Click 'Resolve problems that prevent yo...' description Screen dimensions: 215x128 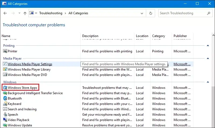pos(107,125)
